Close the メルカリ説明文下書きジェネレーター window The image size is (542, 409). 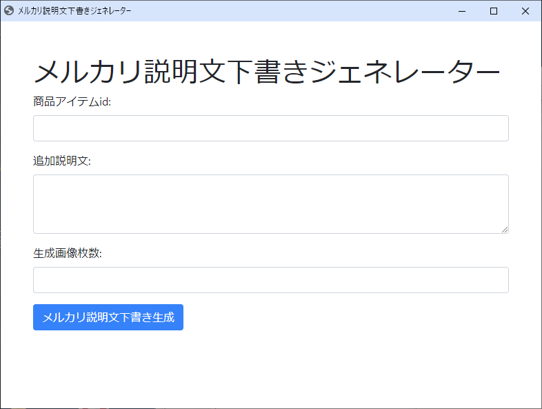(525, 11)
